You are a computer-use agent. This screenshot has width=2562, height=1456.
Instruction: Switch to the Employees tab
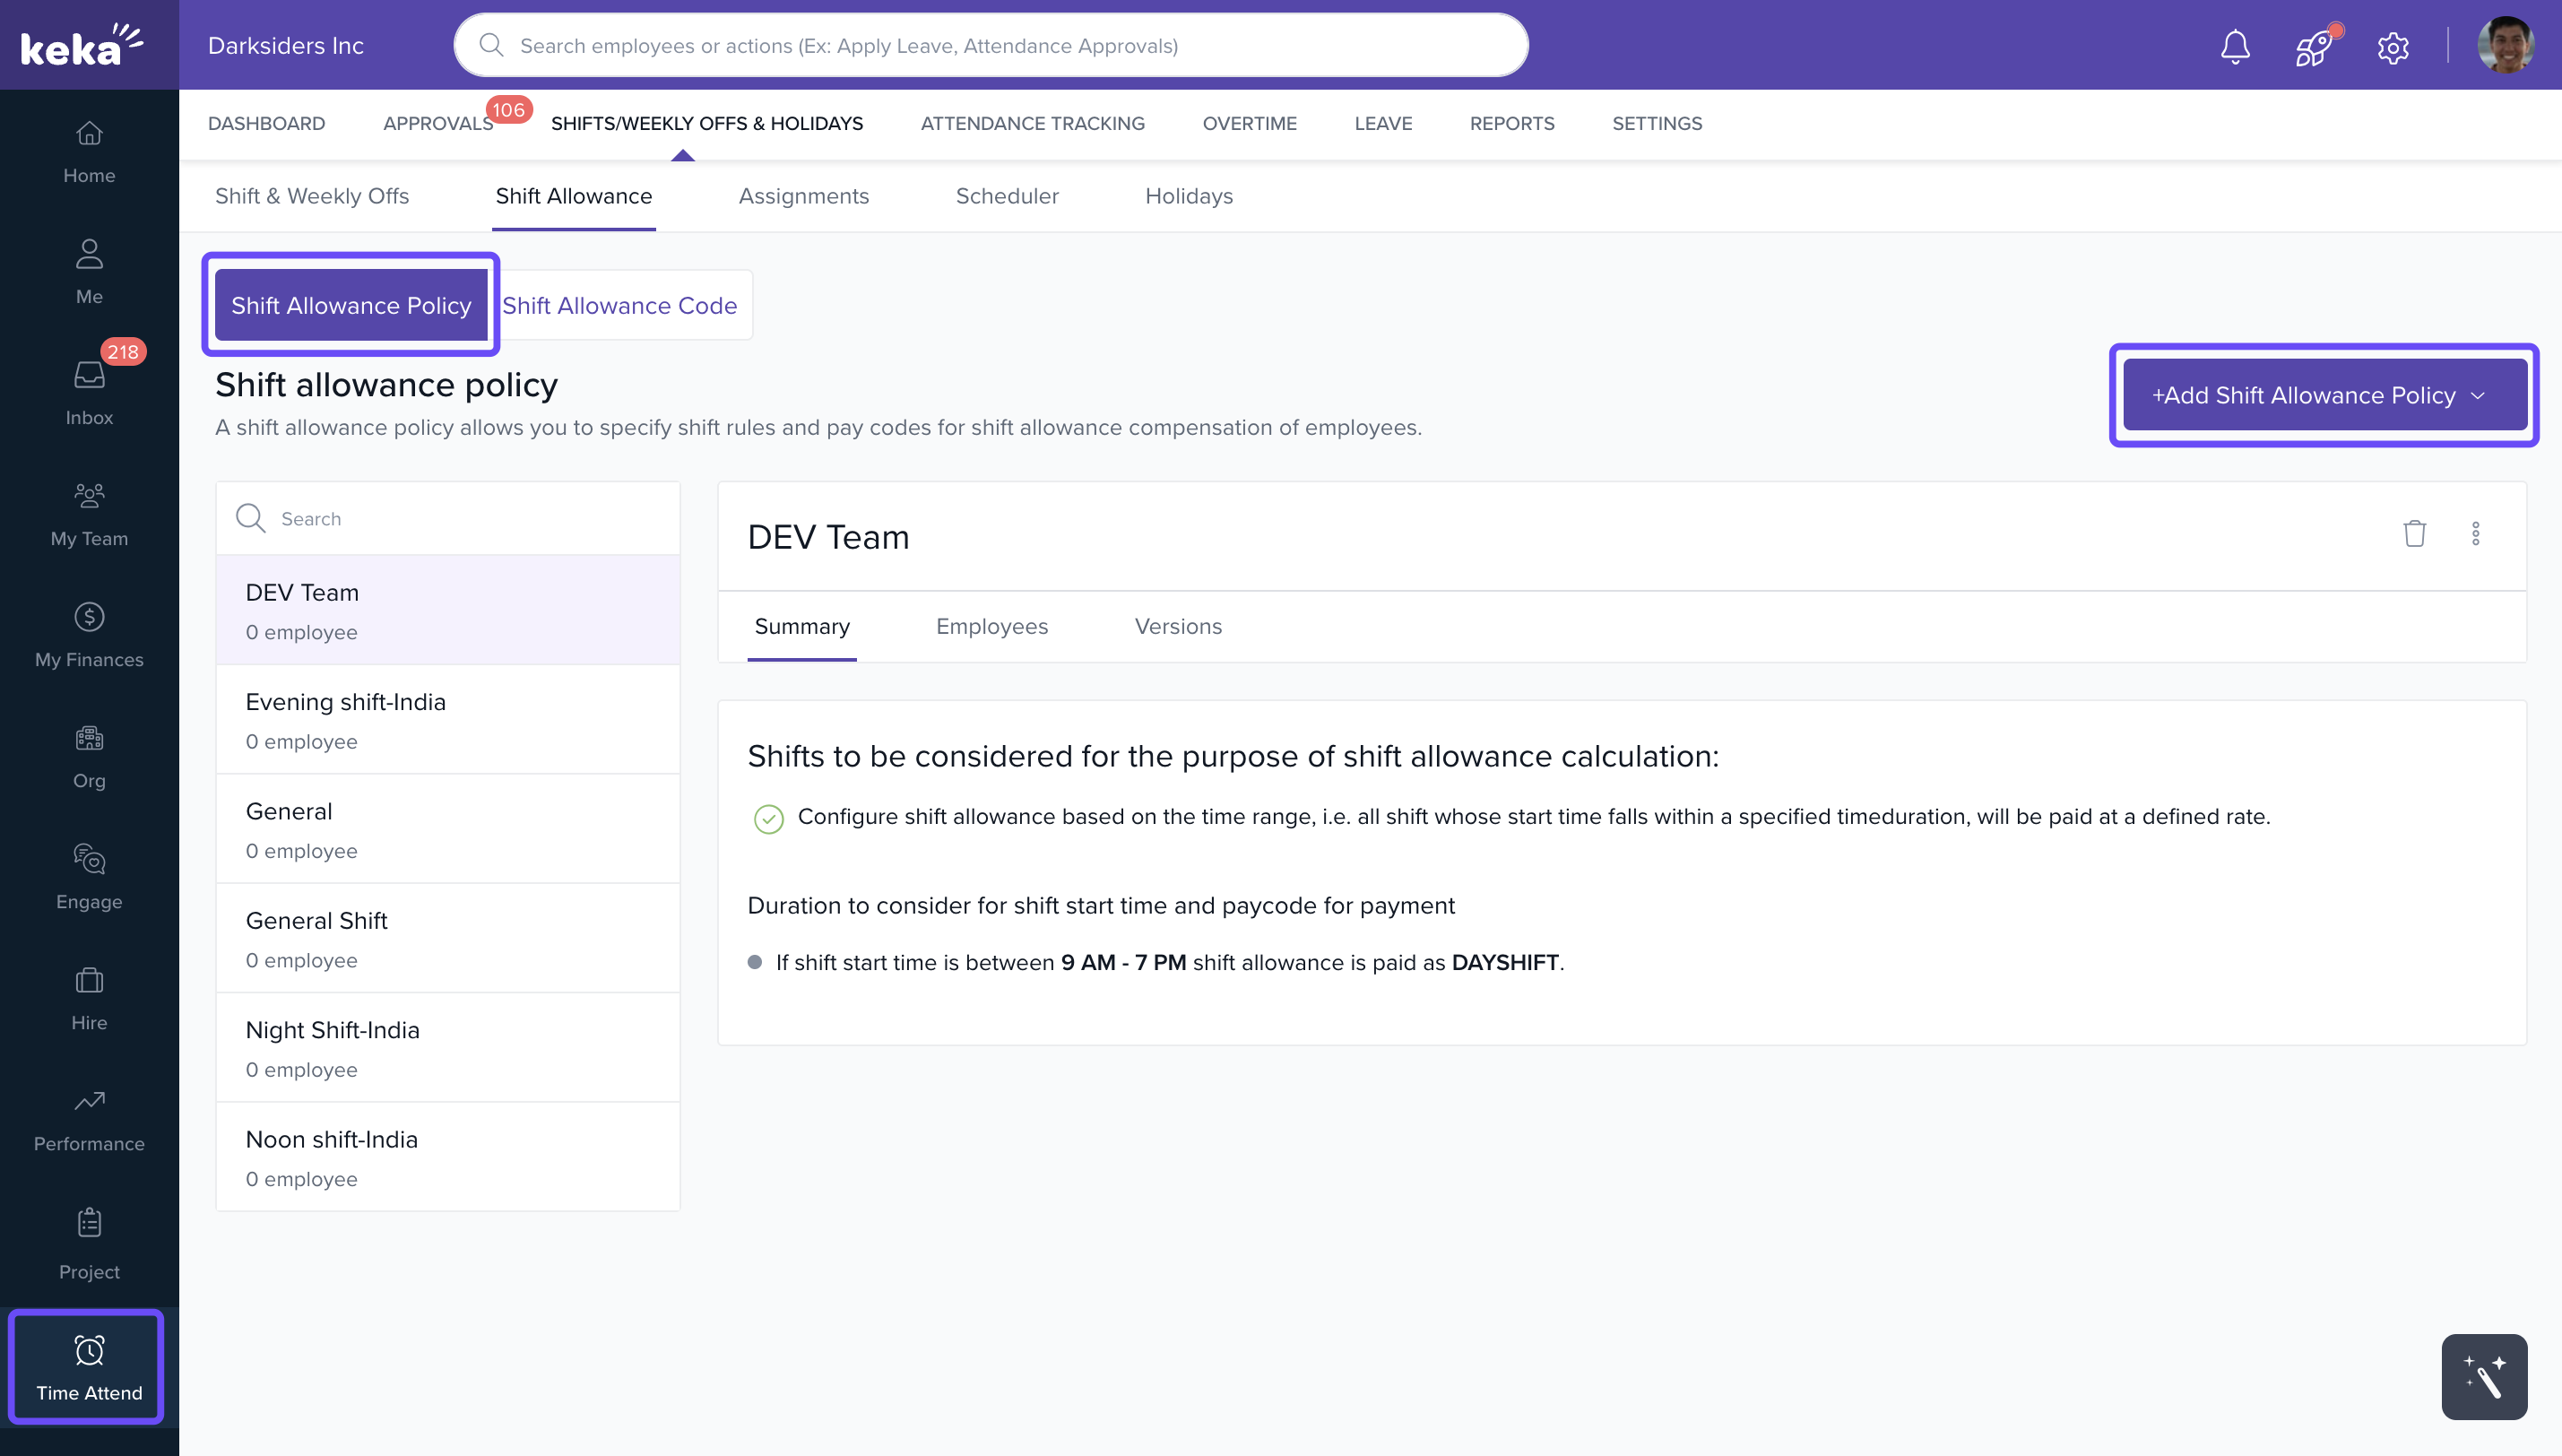click(x=991, y=626)
